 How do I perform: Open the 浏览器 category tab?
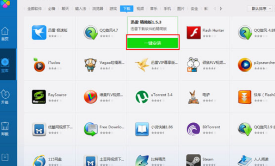[x=98, y=9]
